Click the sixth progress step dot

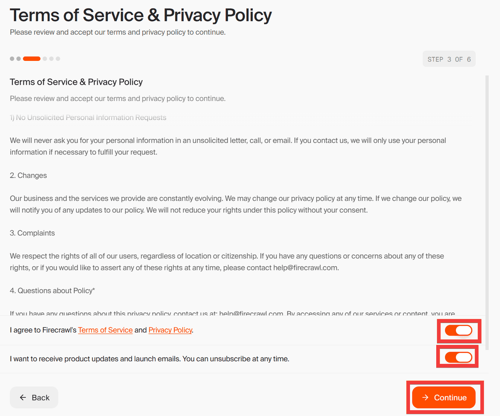coord(58,59)
